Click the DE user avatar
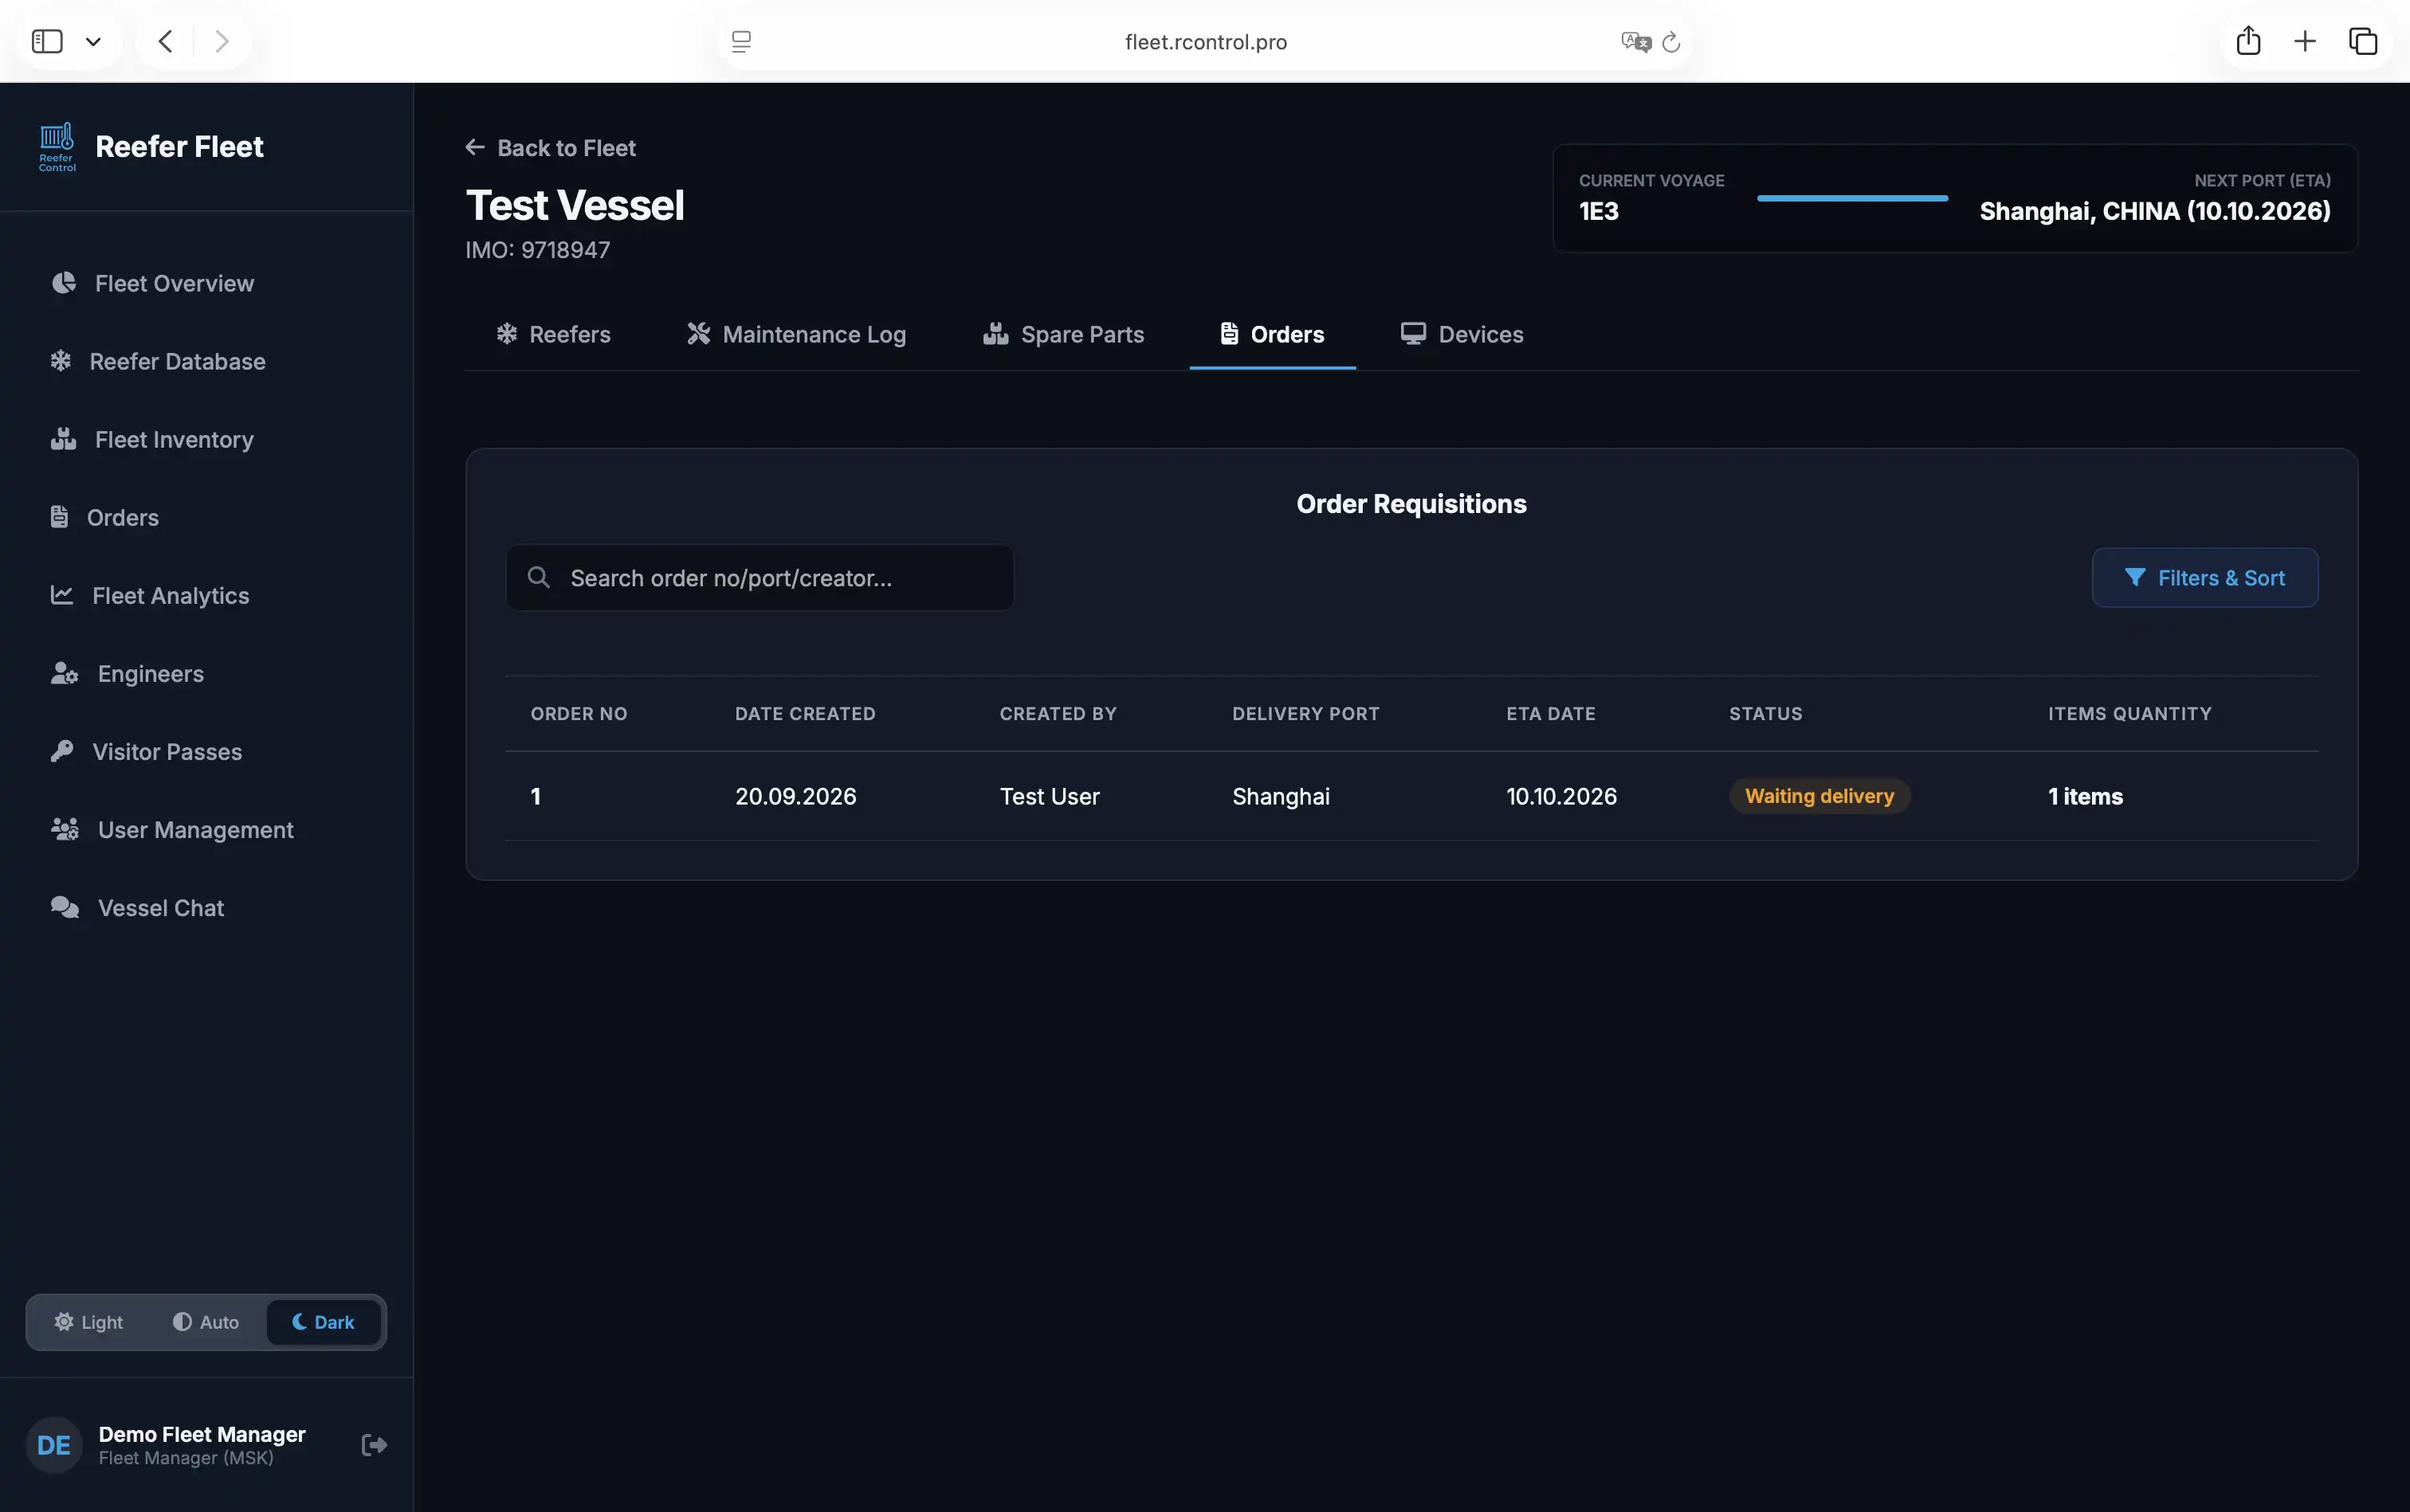The image size is (2410, 1512). 54,1445
